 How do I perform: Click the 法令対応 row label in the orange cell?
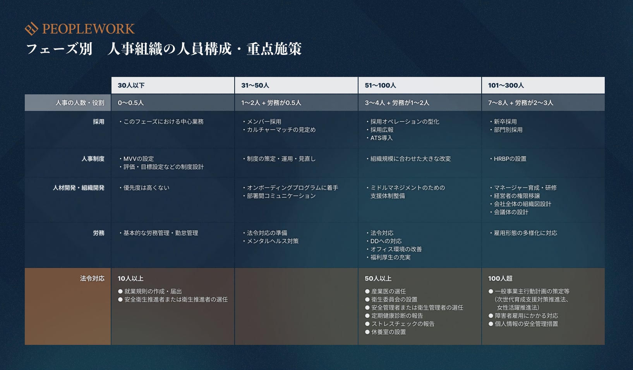click(92, 278)
